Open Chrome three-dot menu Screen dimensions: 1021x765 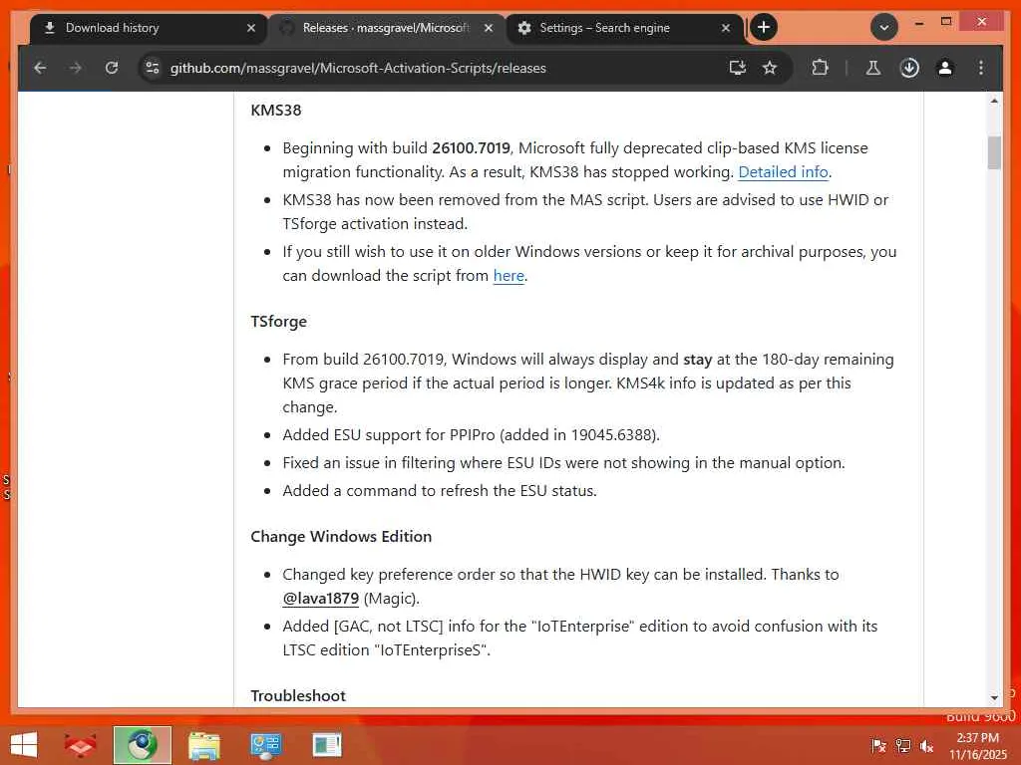981,68
